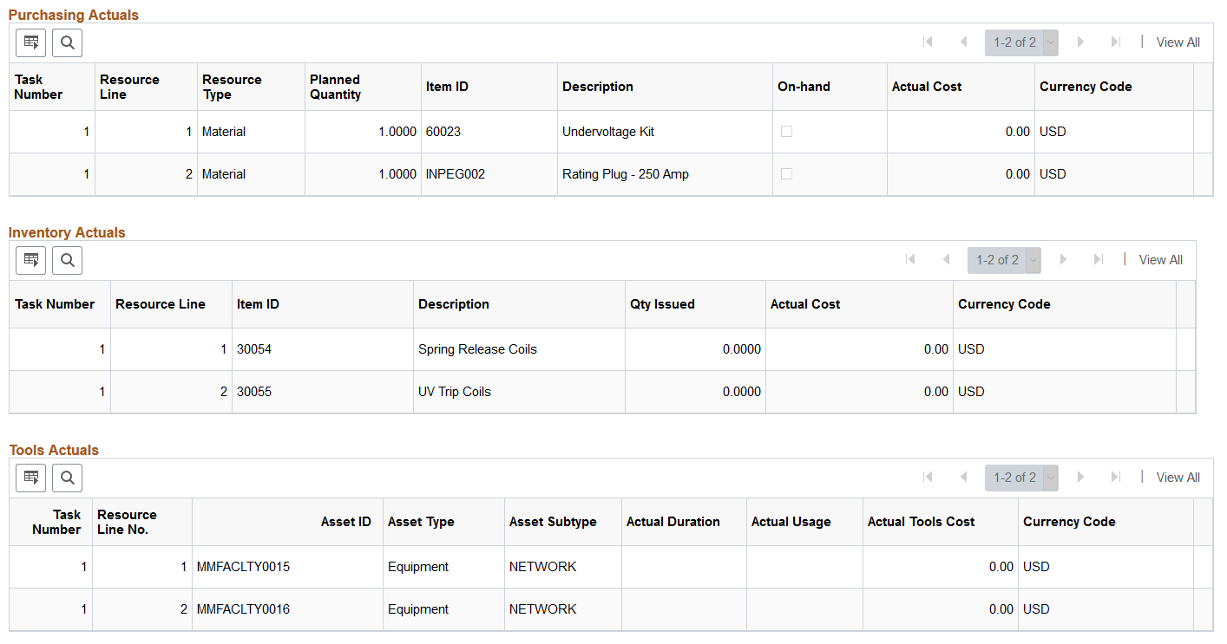1227x644 pixels.
Task: Click the search magnifier in Inventory Actuals
Action: coord(67,259)
